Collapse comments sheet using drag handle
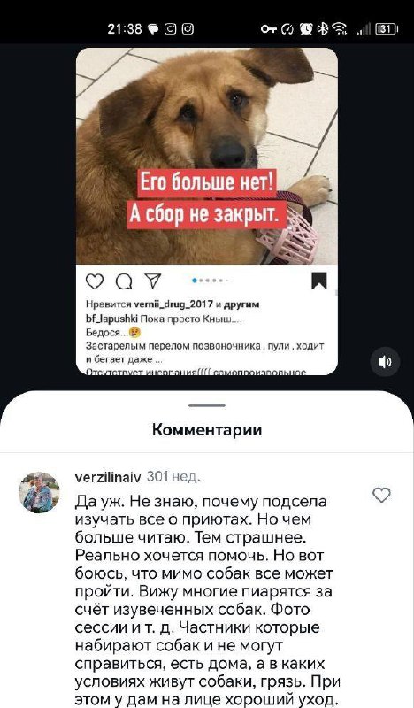This screenshot has width=414, height=708. click(x=207, y=405)
